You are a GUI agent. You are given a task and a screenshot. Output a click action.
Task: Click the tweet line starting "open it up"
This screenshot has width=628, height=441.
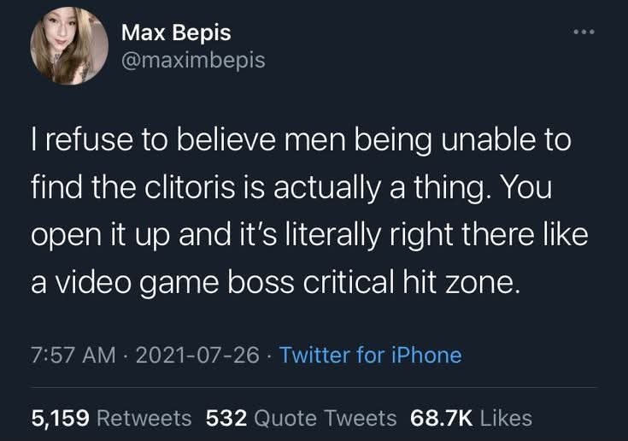point(309,235)
